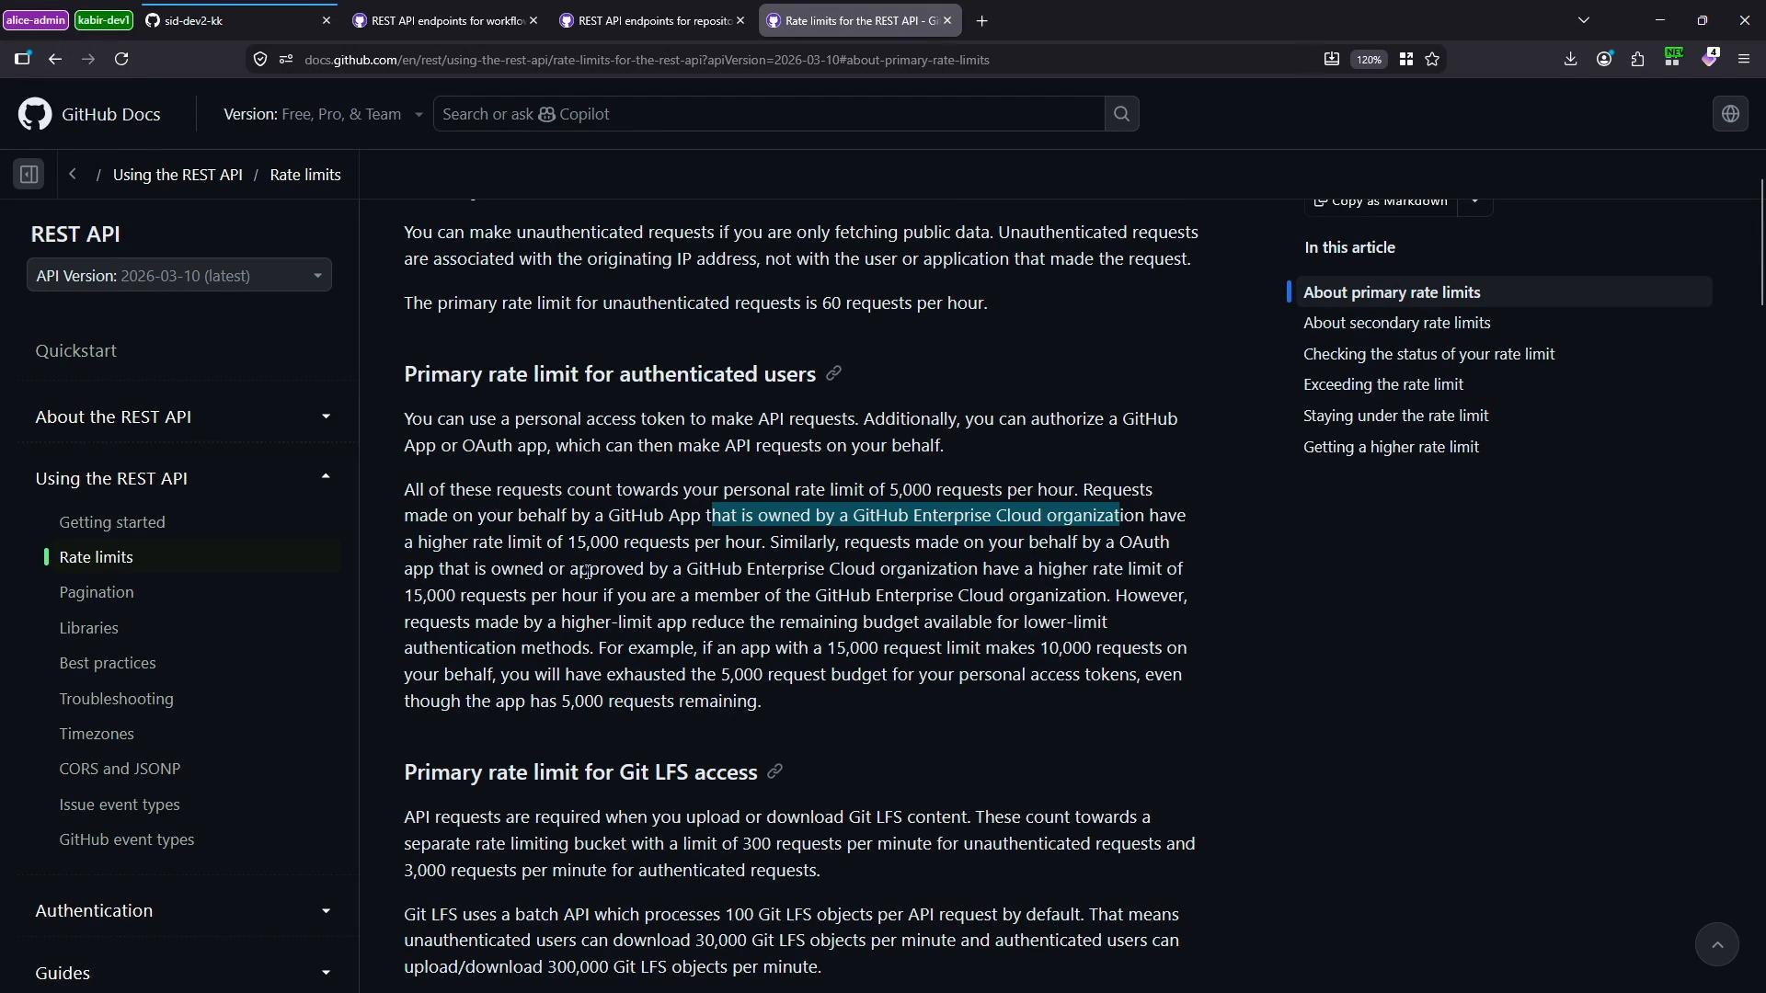Switch to REST API endpoints for workflow tab
The image size is (1766, 993).
(446, 20)
